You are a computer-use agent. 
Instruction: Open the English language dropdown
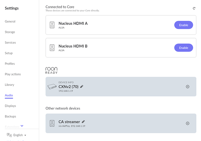(x=20, y=135)
